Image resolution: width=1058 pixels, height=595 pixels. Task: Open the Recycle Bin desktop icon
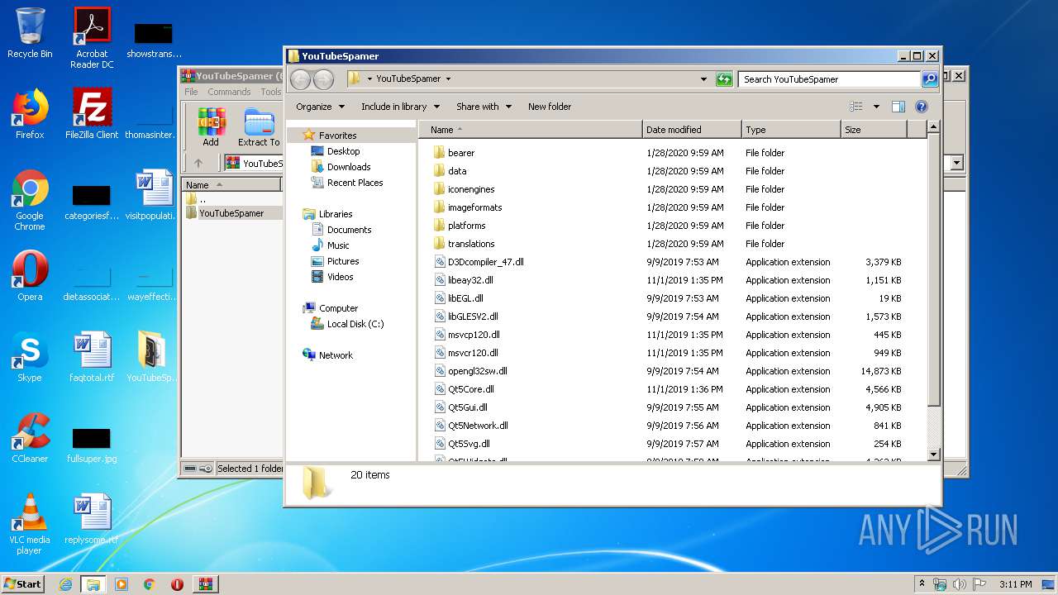pyautogui.click(x=30, y=34)
